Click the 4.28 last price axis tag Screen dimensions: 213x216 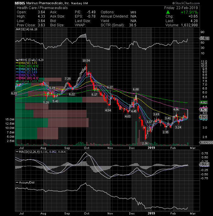(204, 110)
